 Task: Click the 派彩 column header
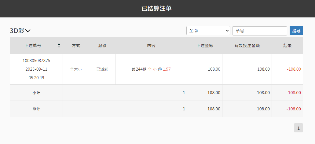pos(102,46)
